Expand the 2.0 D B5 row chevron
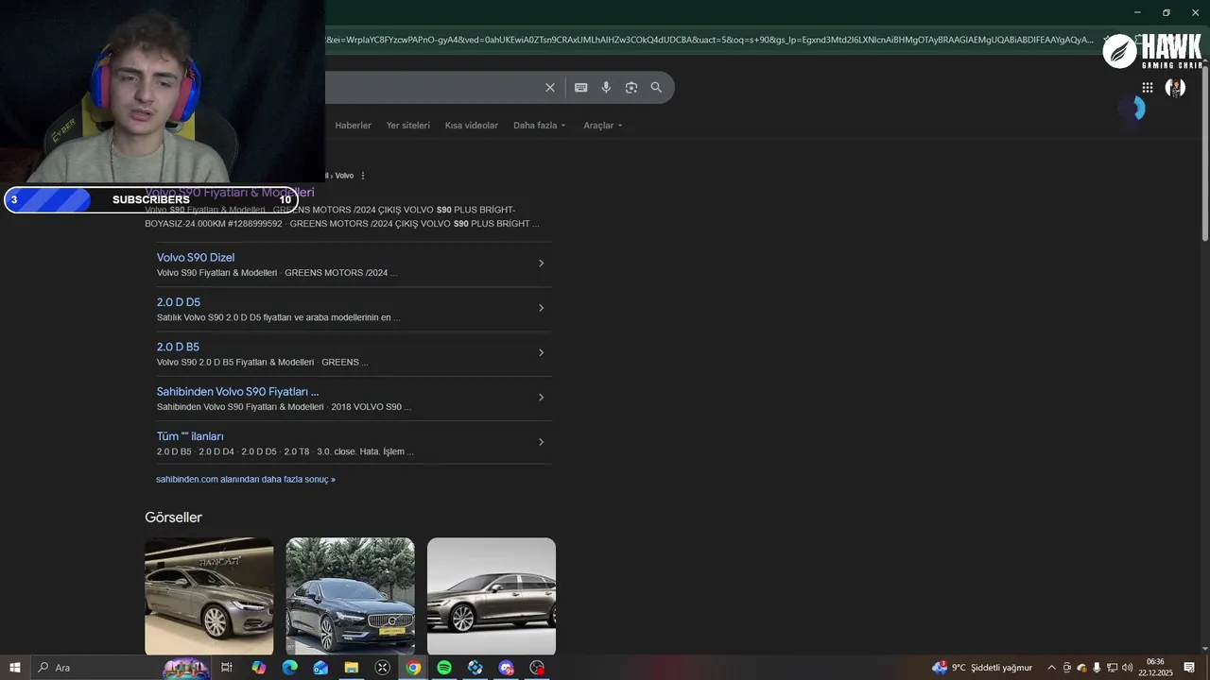The width and height of the screenshot is (1210, 680). coord(541,352)
